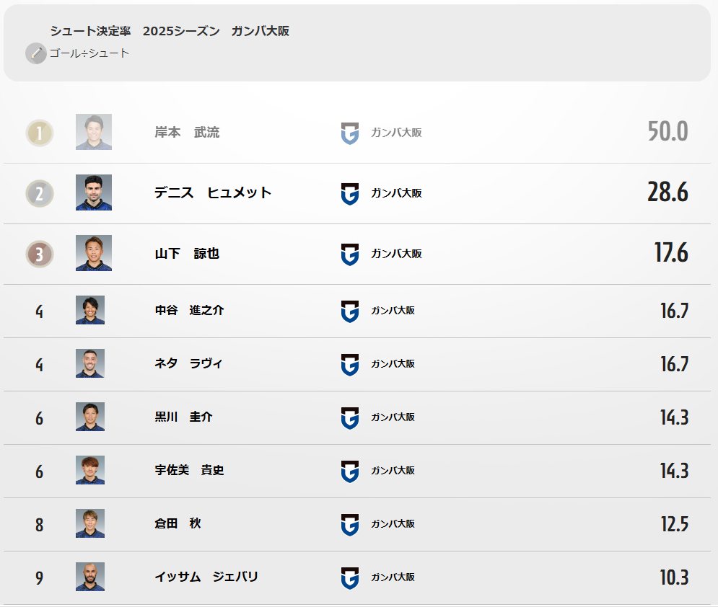The image size is (718, 607).
Task: Click Gamba Osaka crest in 山下 諒也 row
Action: (350, 254)
